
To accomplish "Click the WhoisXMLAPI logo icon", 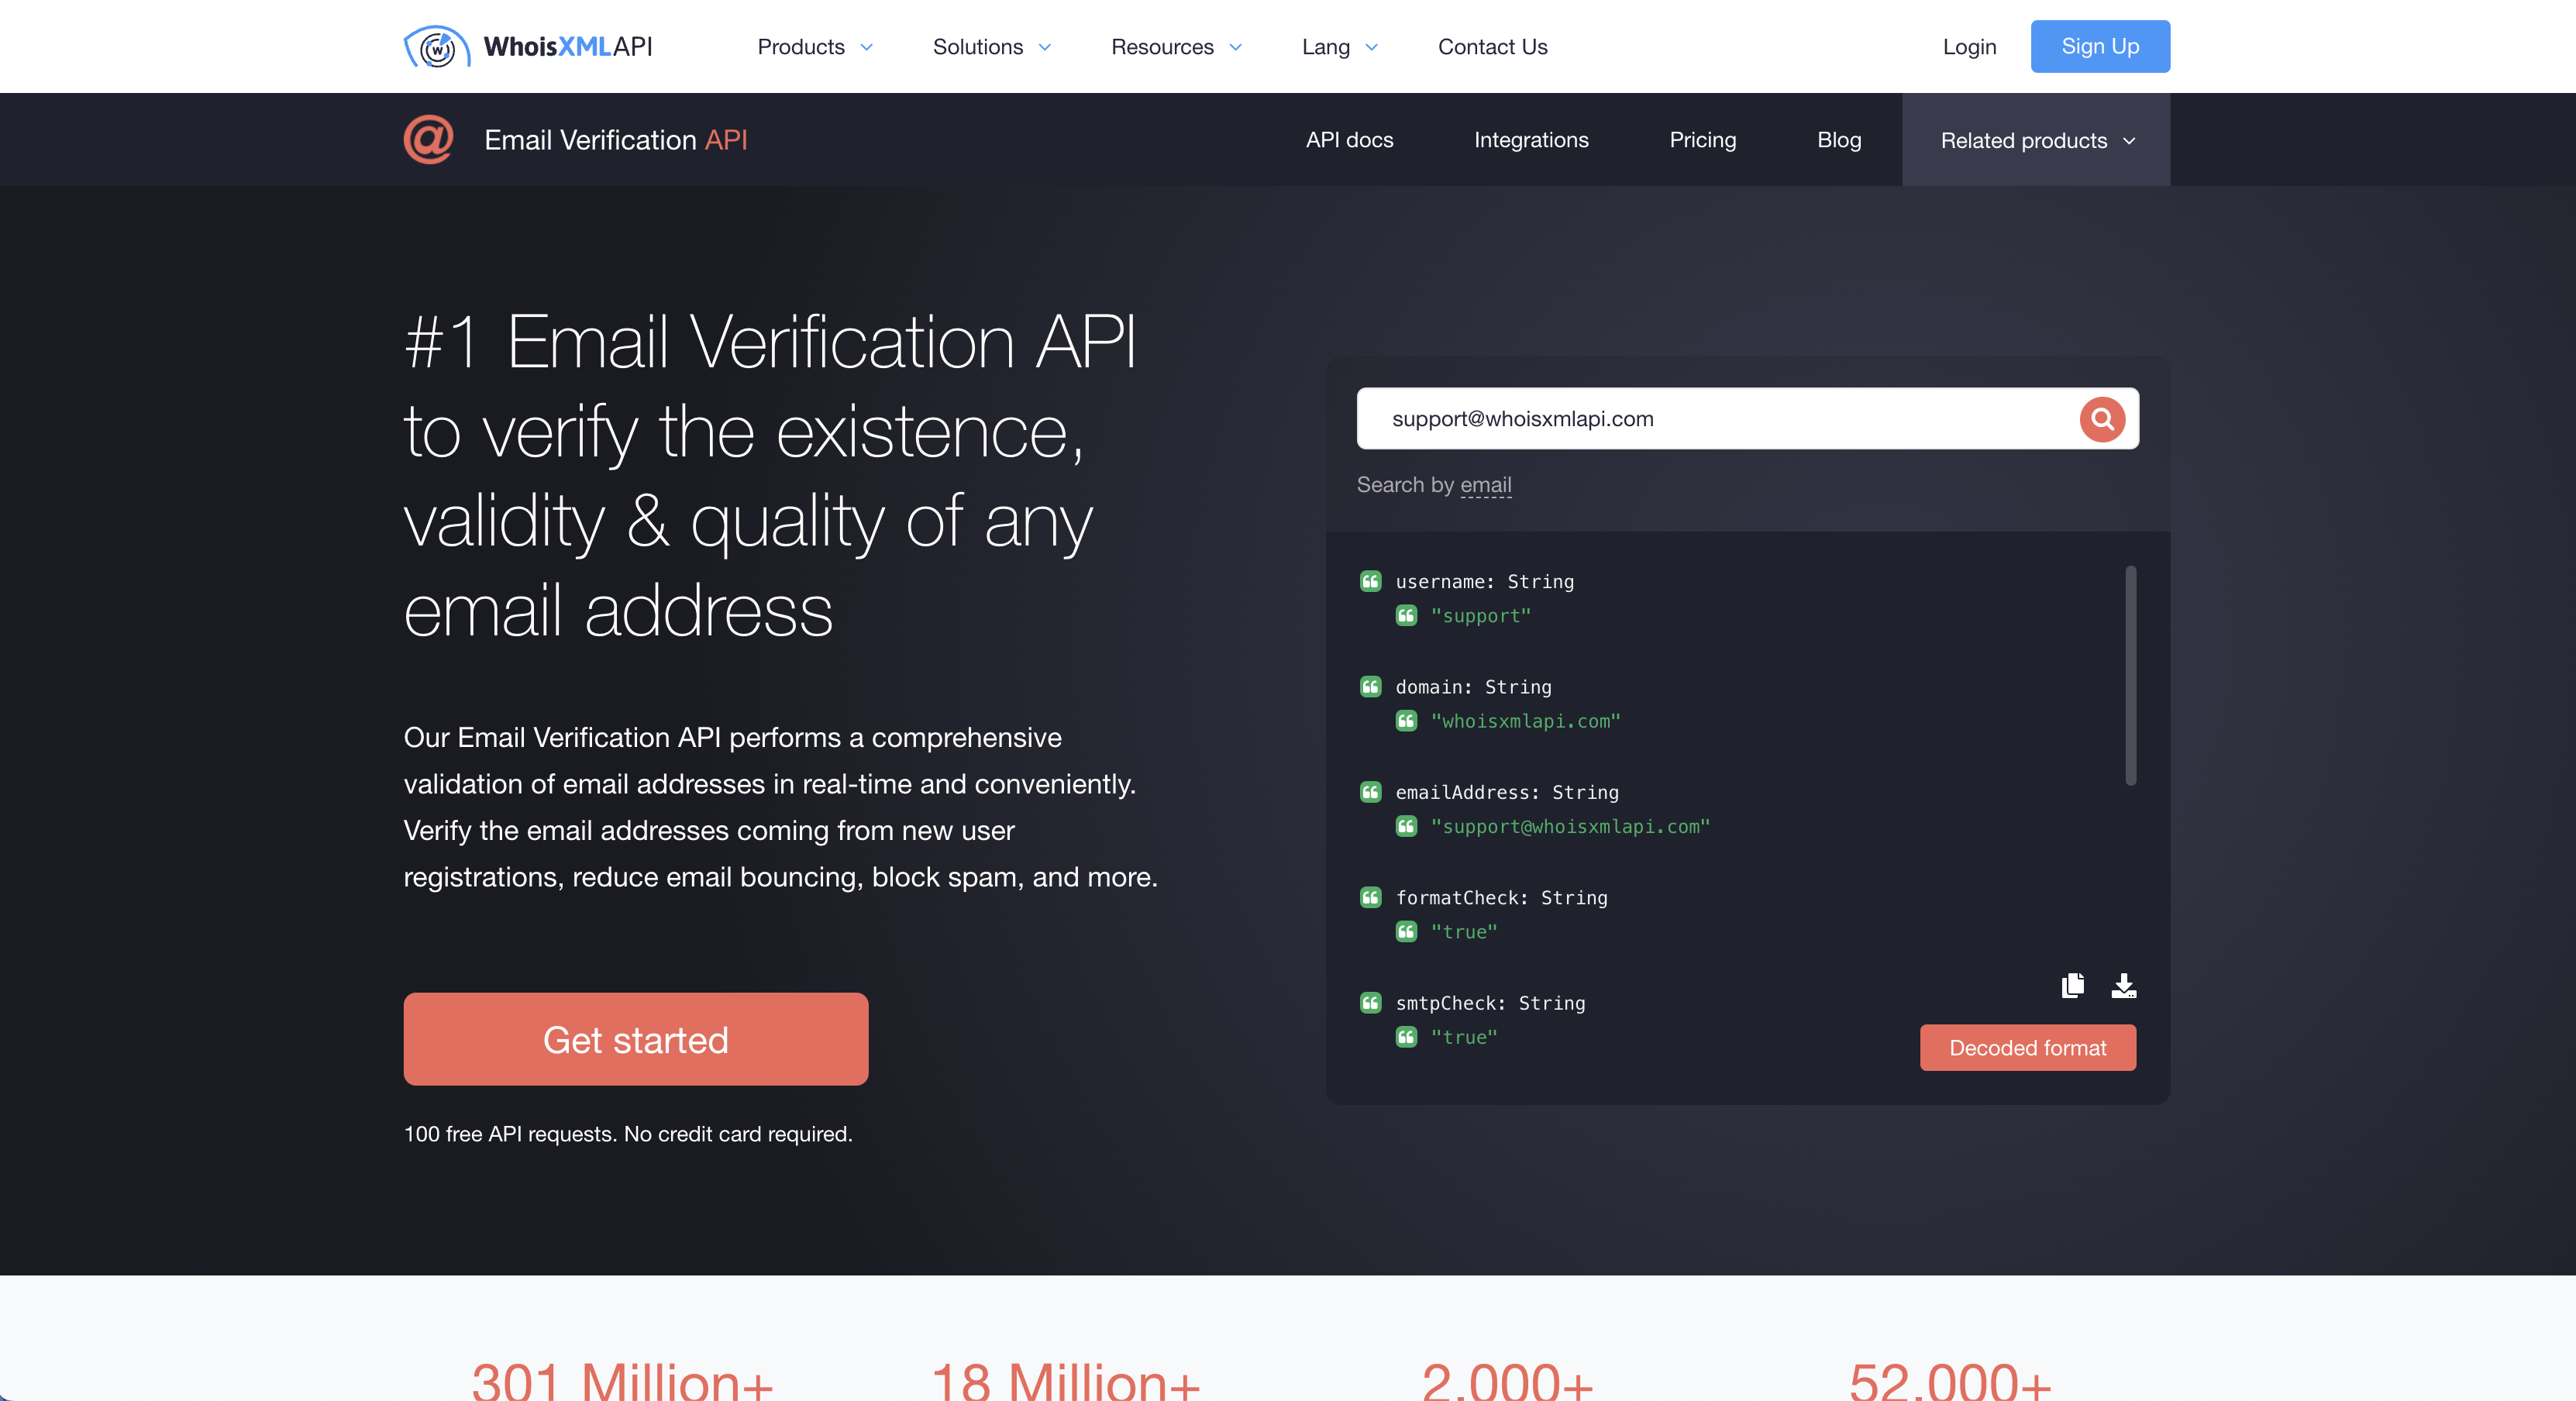I will coord(436,46).
